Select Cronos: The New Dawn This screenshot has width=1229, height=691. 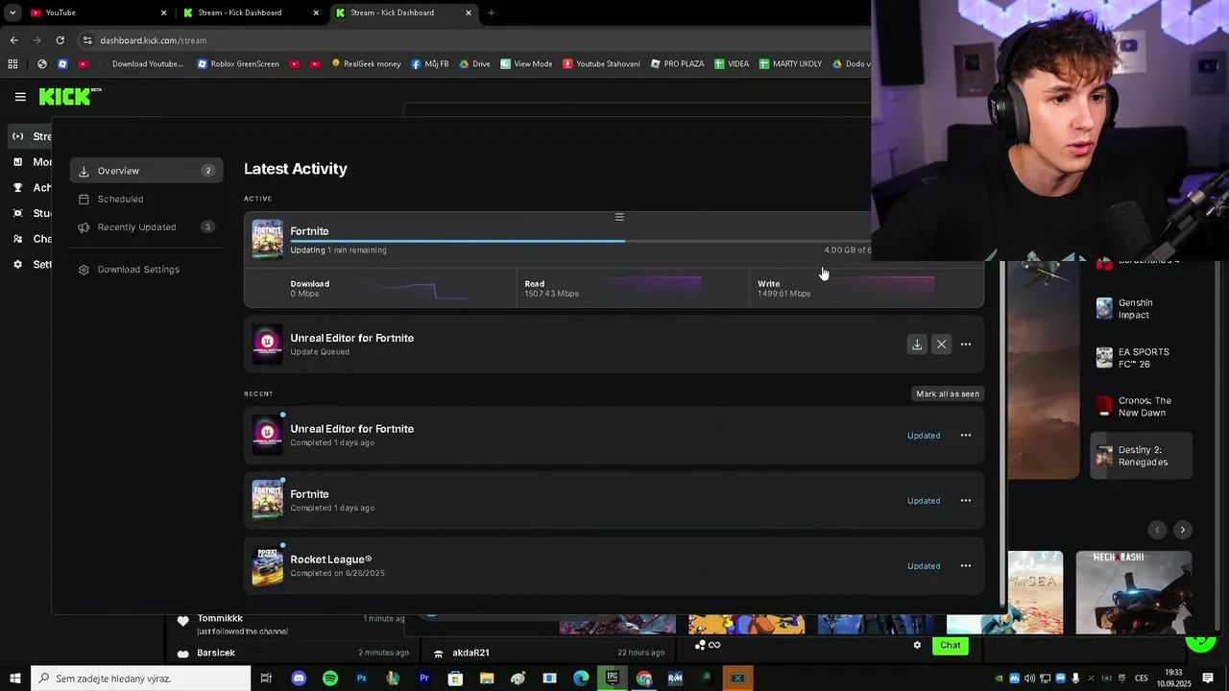(x=1141, y=407)
